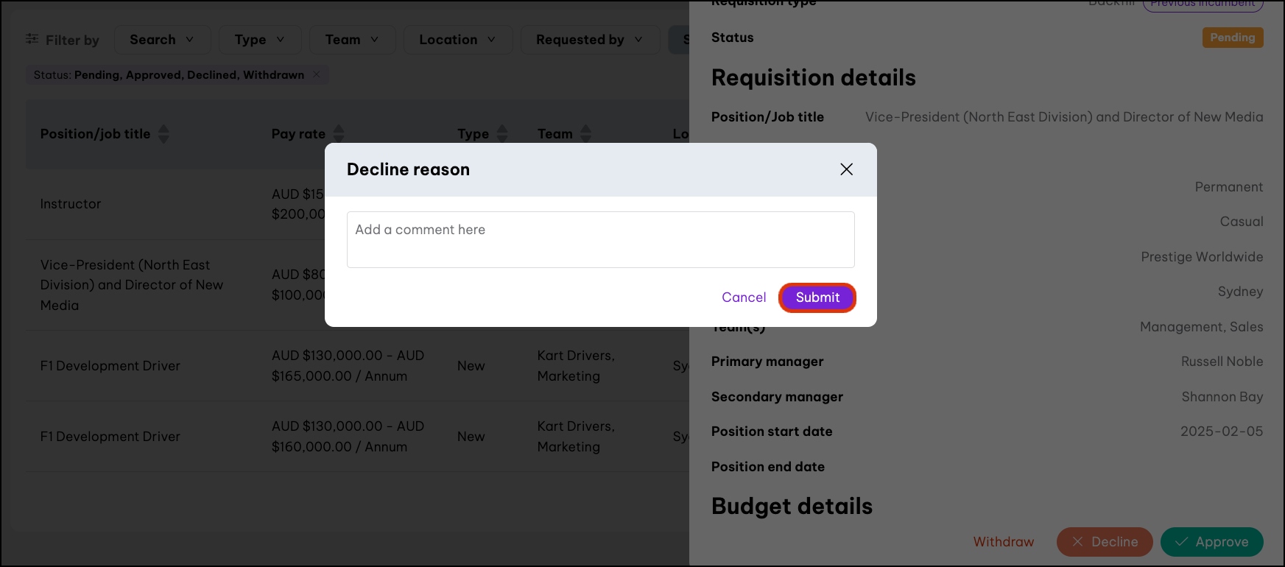Open the Team filter dropdown

click(352, 40)
